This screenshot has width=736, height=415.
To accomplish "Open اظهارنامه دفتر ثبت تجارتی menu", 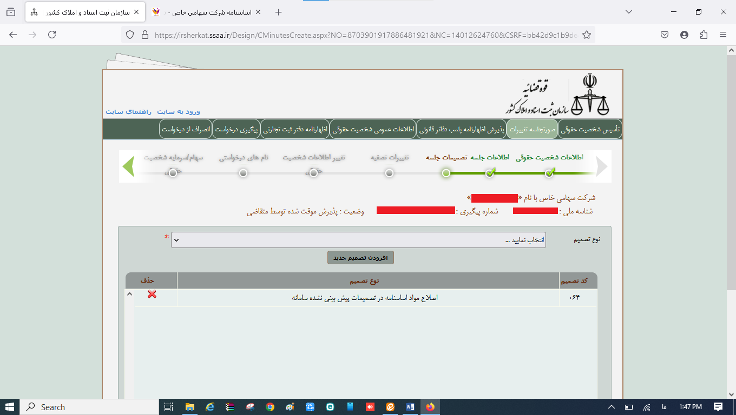I will pos(295,130).
